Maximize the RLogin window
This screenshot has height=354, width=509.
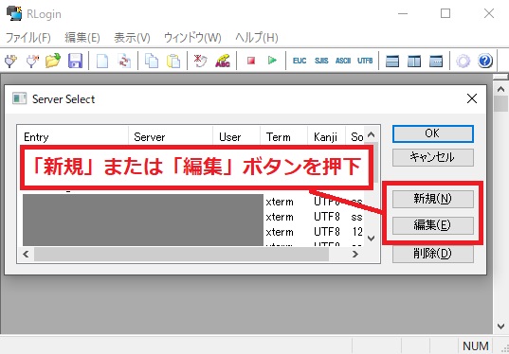coord(445,13)
